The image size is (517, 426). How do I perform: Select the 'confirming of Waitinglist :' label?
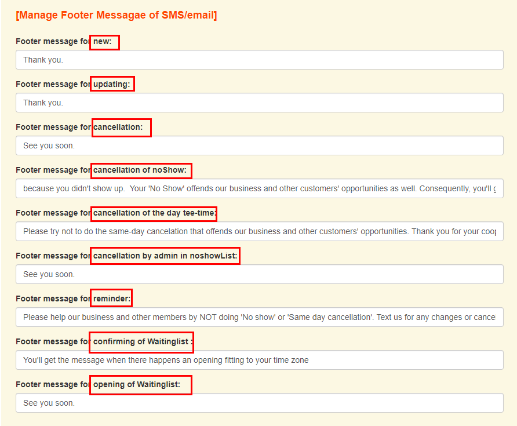pos(141,342)
